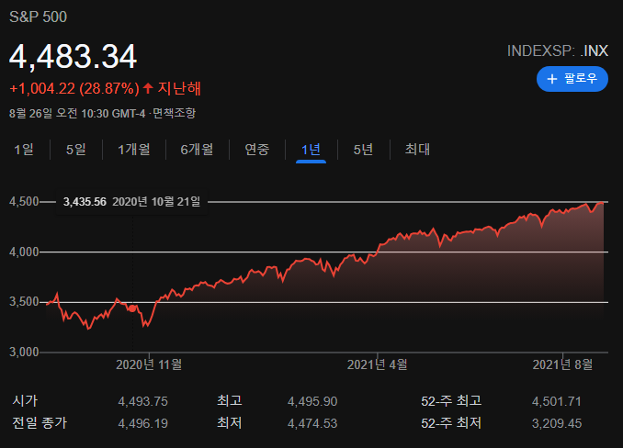This screenshot has width=623, height=448.
Task: Switch to the 6개월 chart range
Action: coord(197,150)
